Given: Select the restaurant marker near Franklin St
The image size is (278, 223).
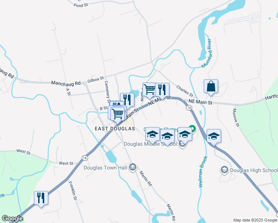Looking at the screenshot, I should pyautogui.click(x=41, y=198).
